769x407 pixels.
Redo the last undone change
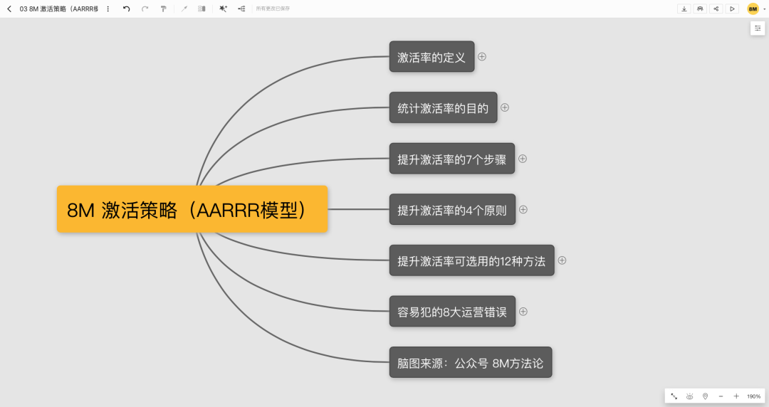pos(145,9)
